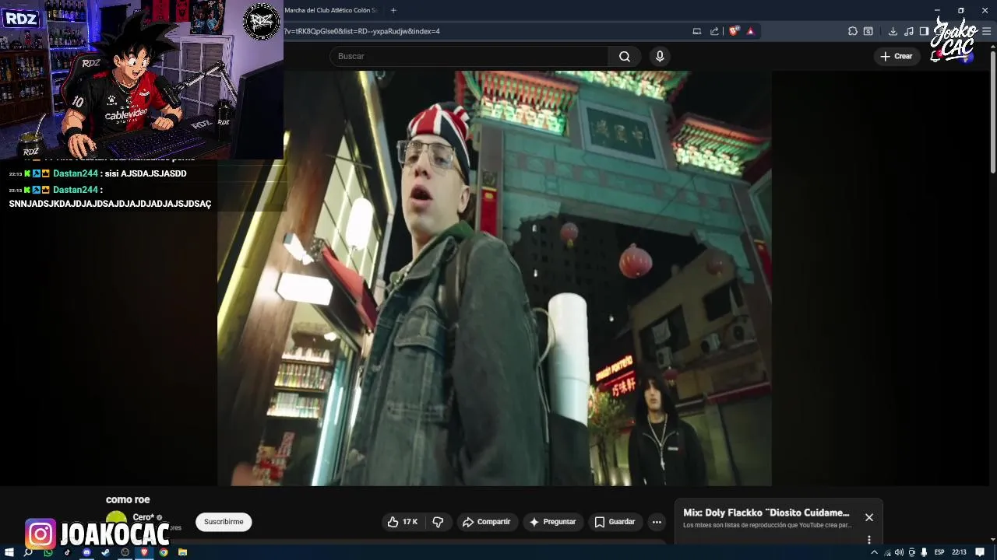
Task: Click the scrollbar down arrow
Action: [992, 539]
